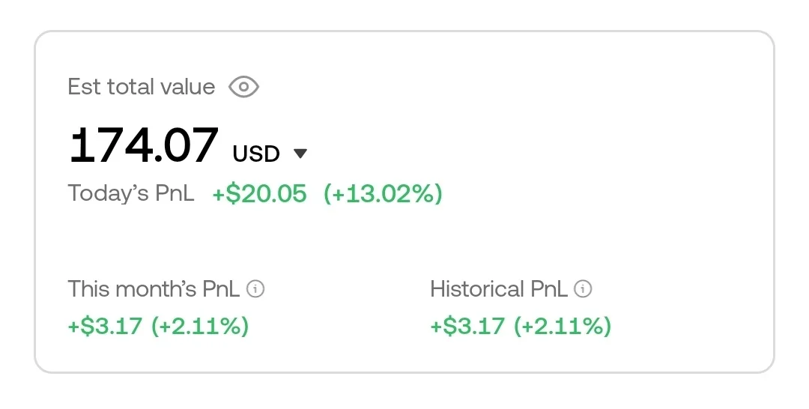Viewport: 809px width, 409px height.
Task: Open the "Historical PnL" label
Action: [x=498, y=289]
